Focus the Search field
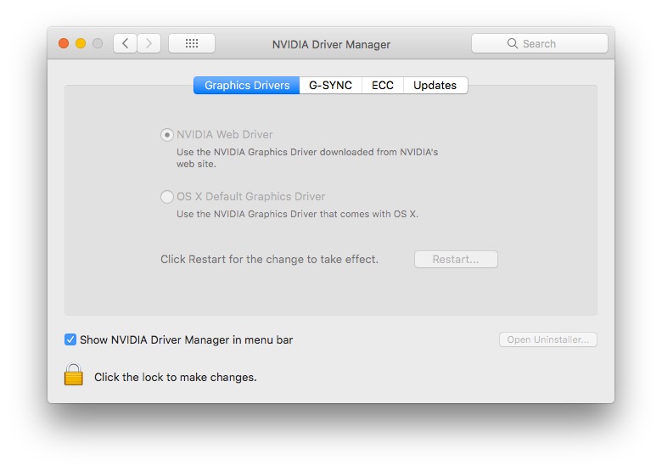The height and width of the screenshot is (471, 662). 540,43
